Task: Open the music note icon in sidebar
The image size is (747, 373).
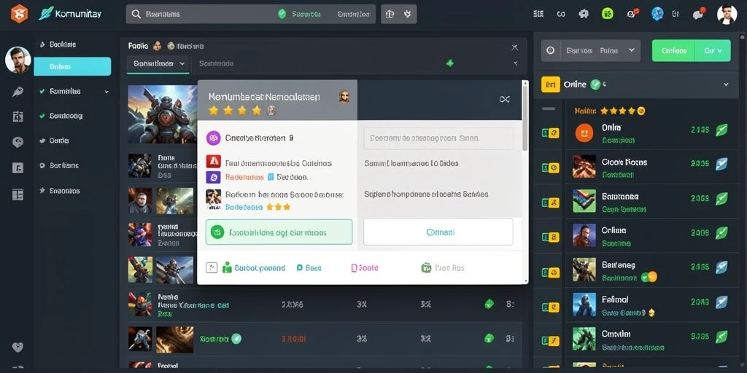Action: tap(18, 168)
